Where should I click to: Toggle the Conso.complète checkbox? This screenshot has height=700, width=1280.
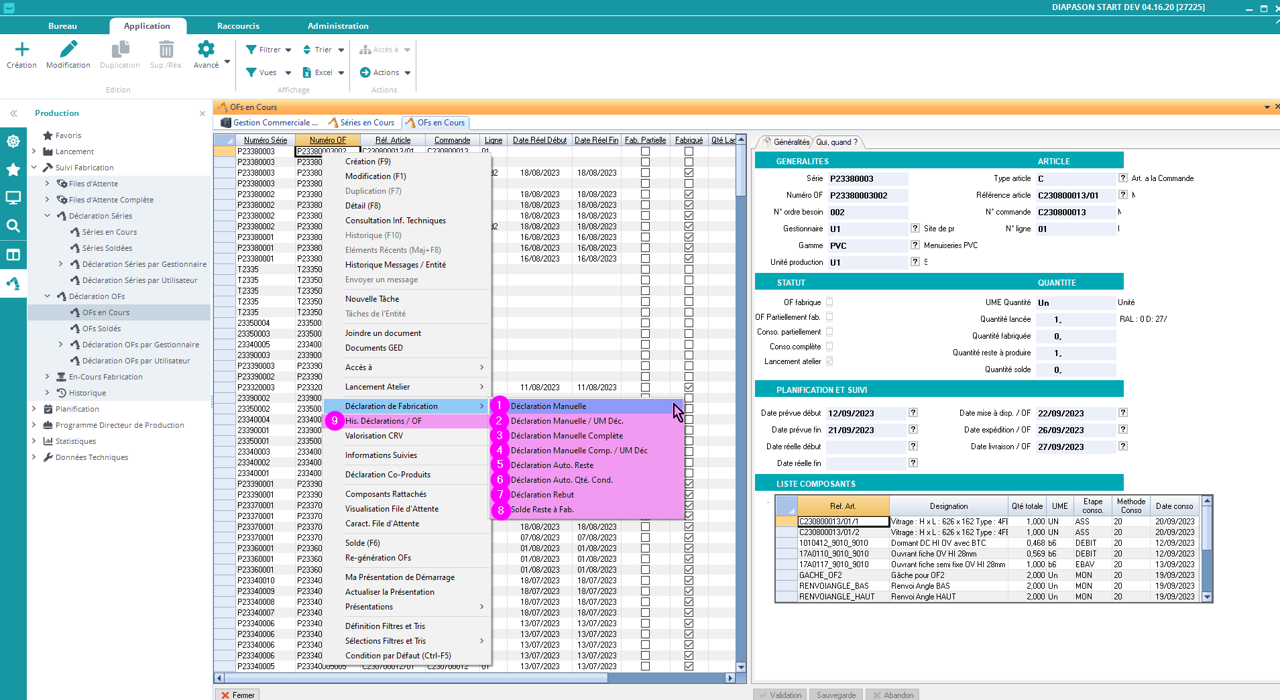(829, 347)
